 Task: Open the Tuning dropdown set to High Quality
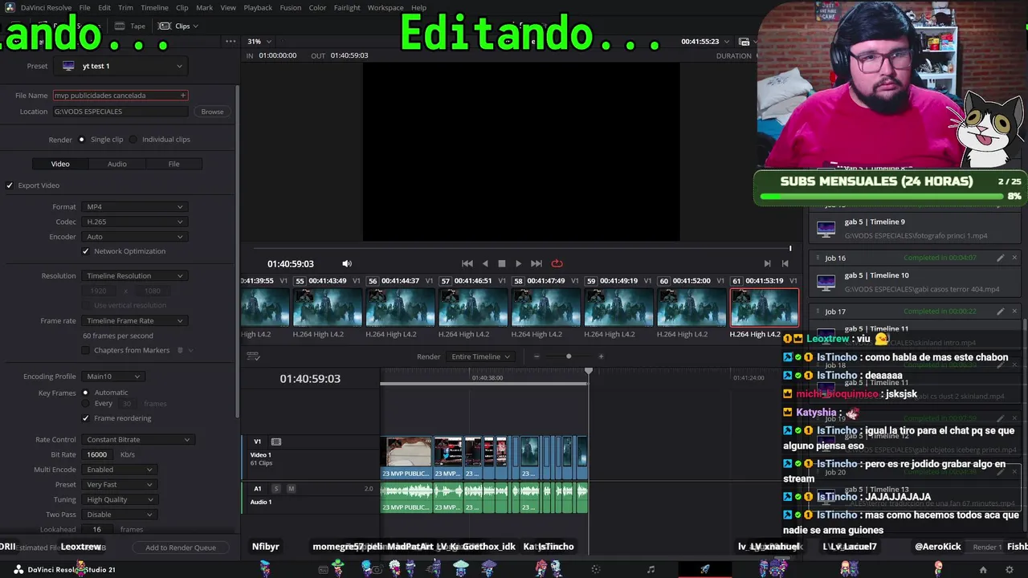coord(119,499)
